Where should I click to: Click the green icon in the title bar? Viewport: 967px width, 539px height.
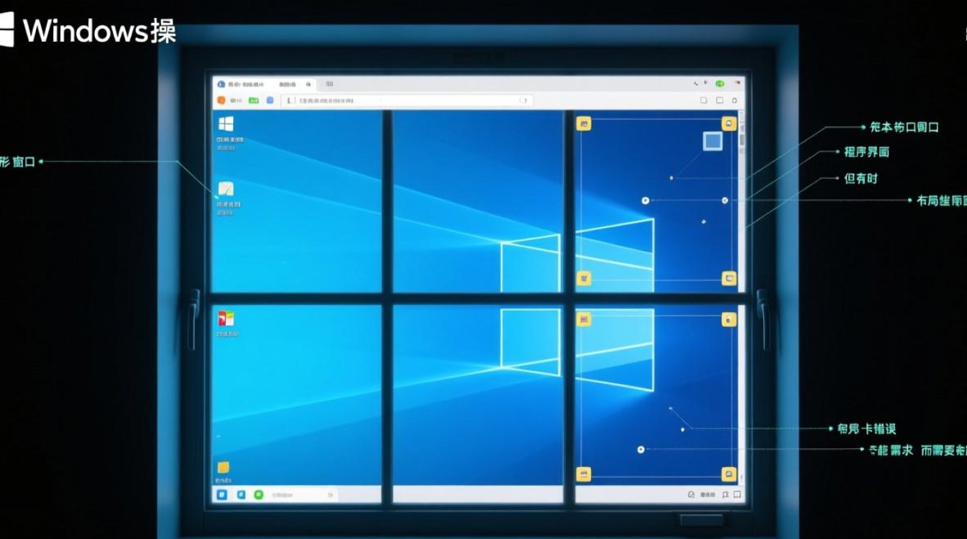[x=719, y=84]
